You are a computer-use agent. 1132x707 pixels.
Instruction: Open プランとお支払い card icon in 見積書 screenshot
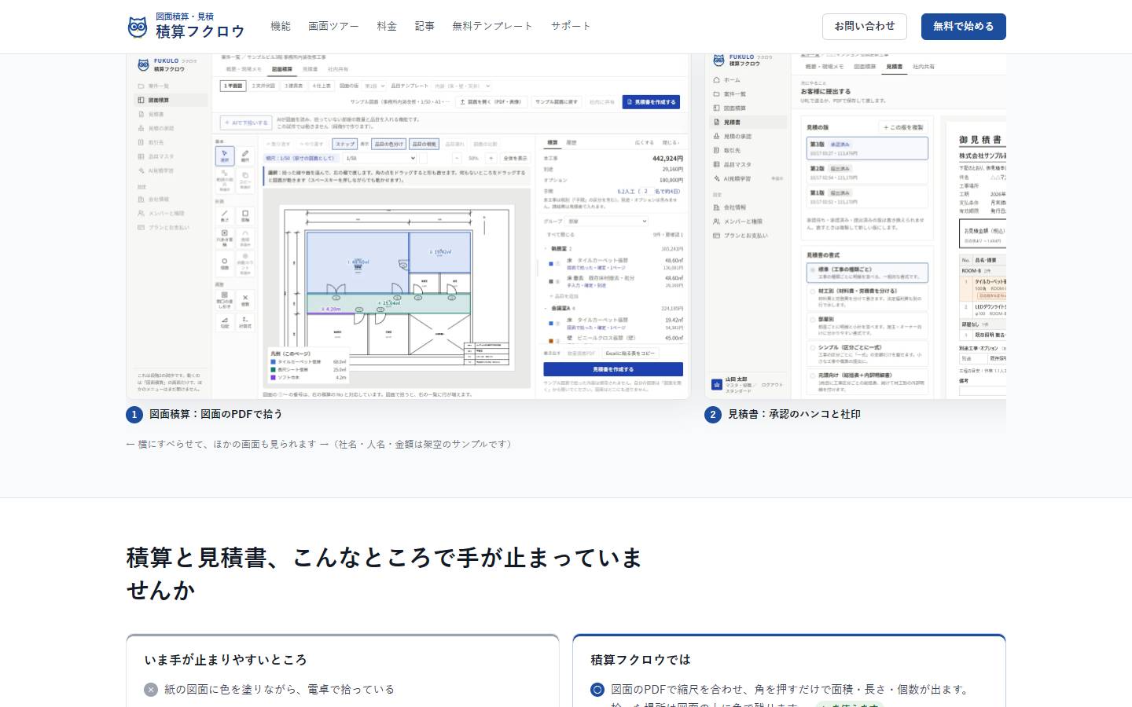click(717, 236)
